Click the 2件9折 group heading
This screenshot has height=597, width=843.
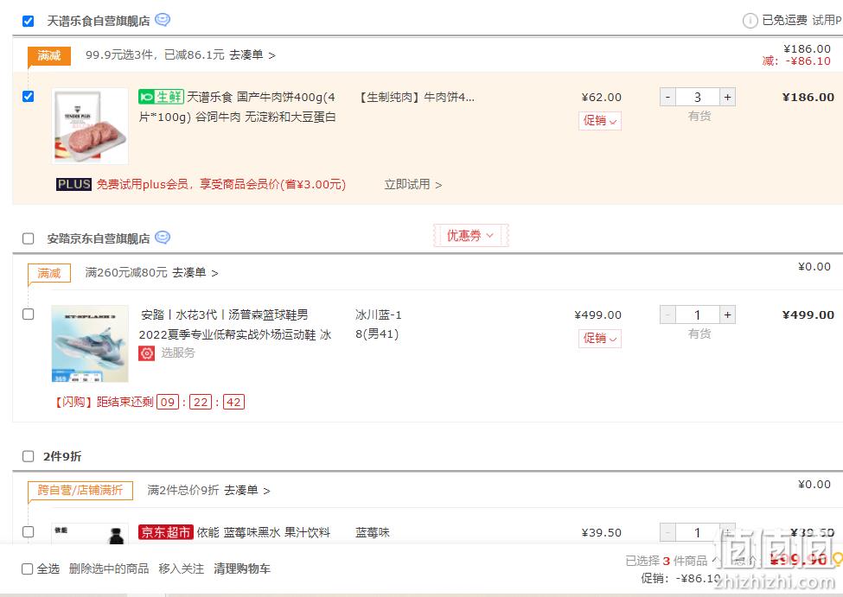pos(62,456)
